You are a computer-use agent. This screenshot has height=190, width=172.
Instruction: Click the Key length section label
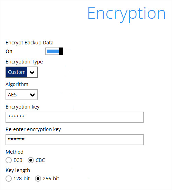[18, 170]
